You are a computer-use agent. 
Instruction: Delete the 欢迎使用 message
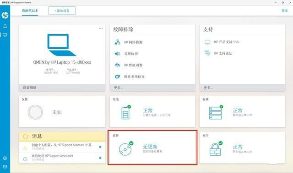[x=100, y=158]
